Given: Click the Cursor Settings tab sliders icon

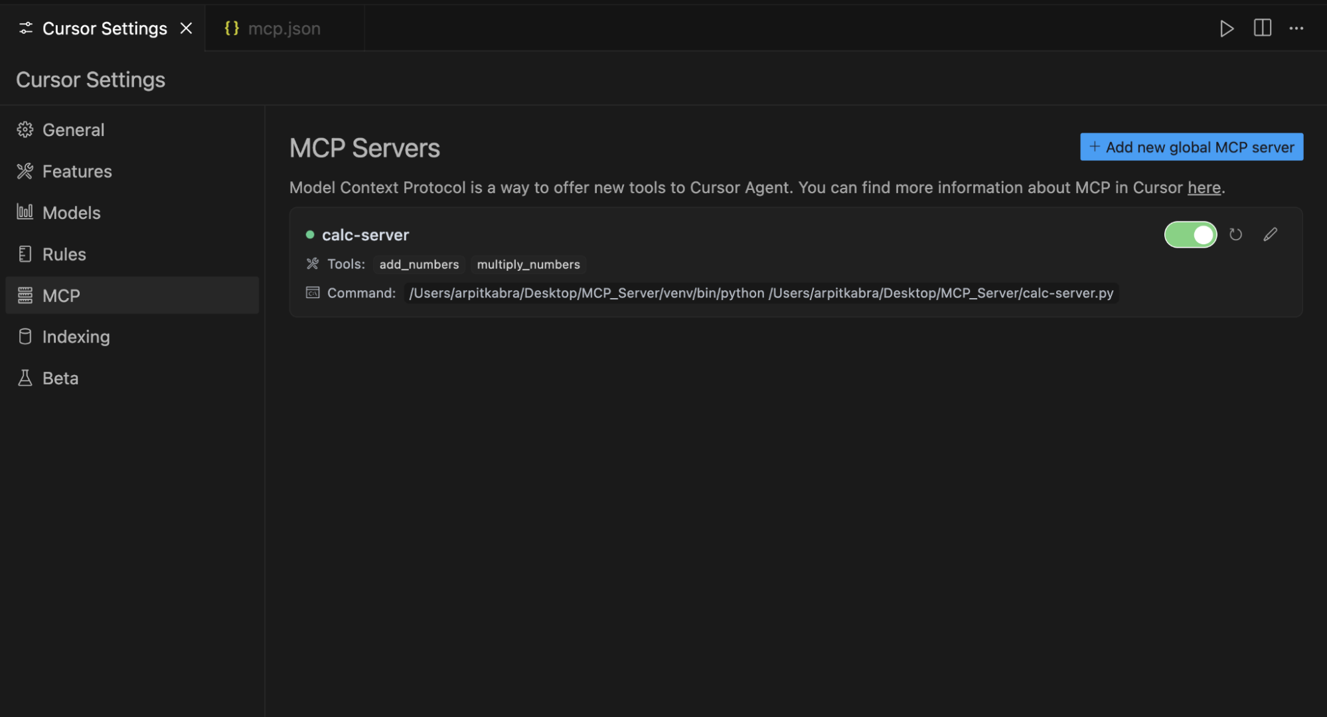Looking at the screenshot, I should click(x=25, y=28).
